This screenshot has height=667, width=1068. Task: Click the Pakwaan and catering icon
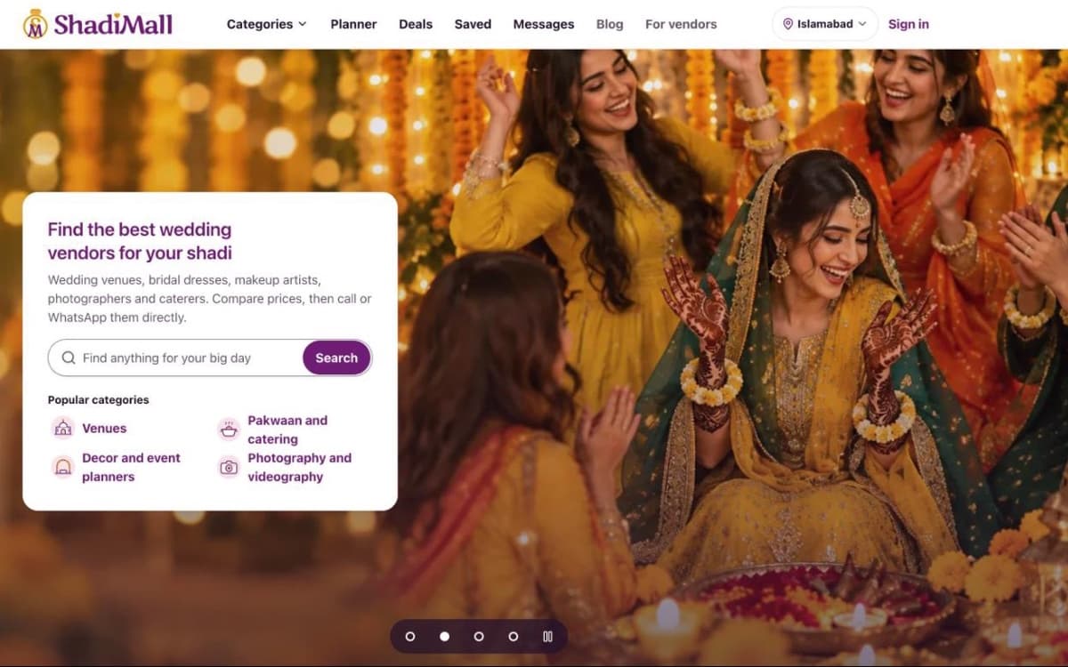(x=229, y=430)
